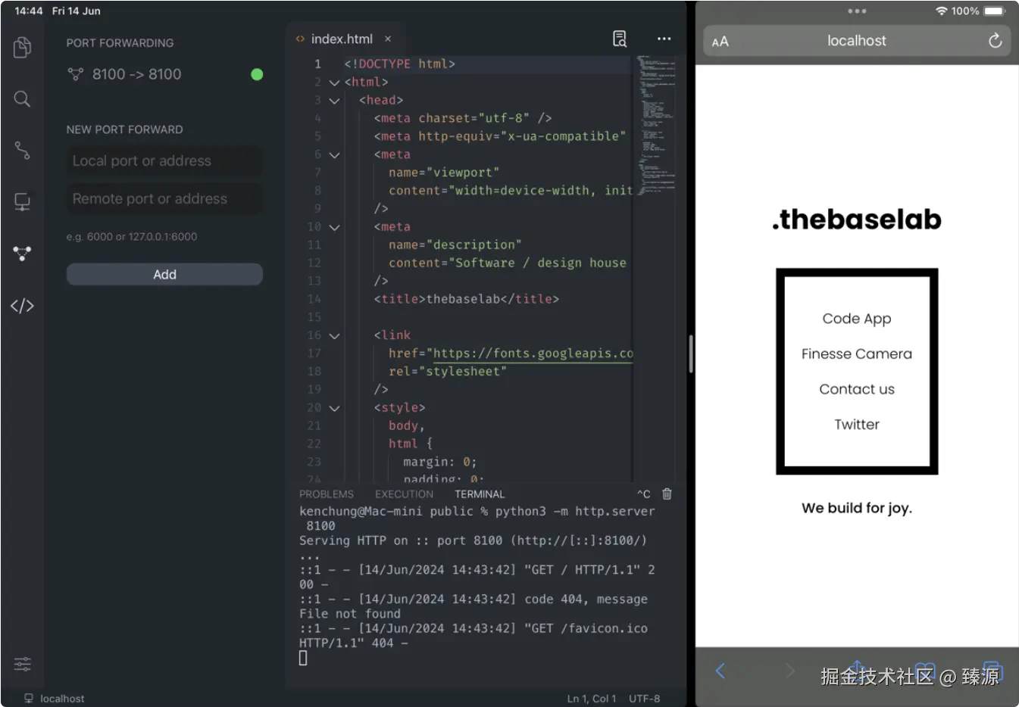Open the search sidebar icon

point(22,99)
